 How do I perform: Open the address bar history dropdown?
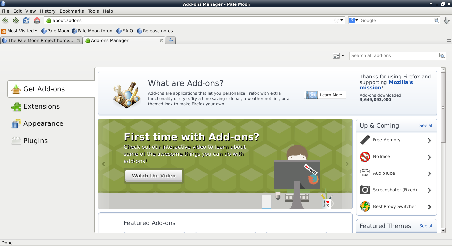tap(342, 20)
